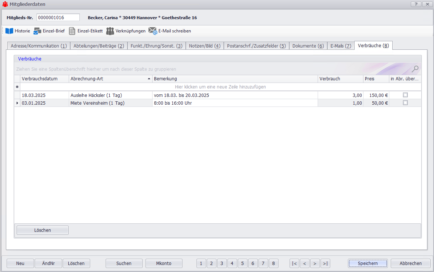Jump to the first record navigation button
The image size is (434, 272).
(294, 263)
